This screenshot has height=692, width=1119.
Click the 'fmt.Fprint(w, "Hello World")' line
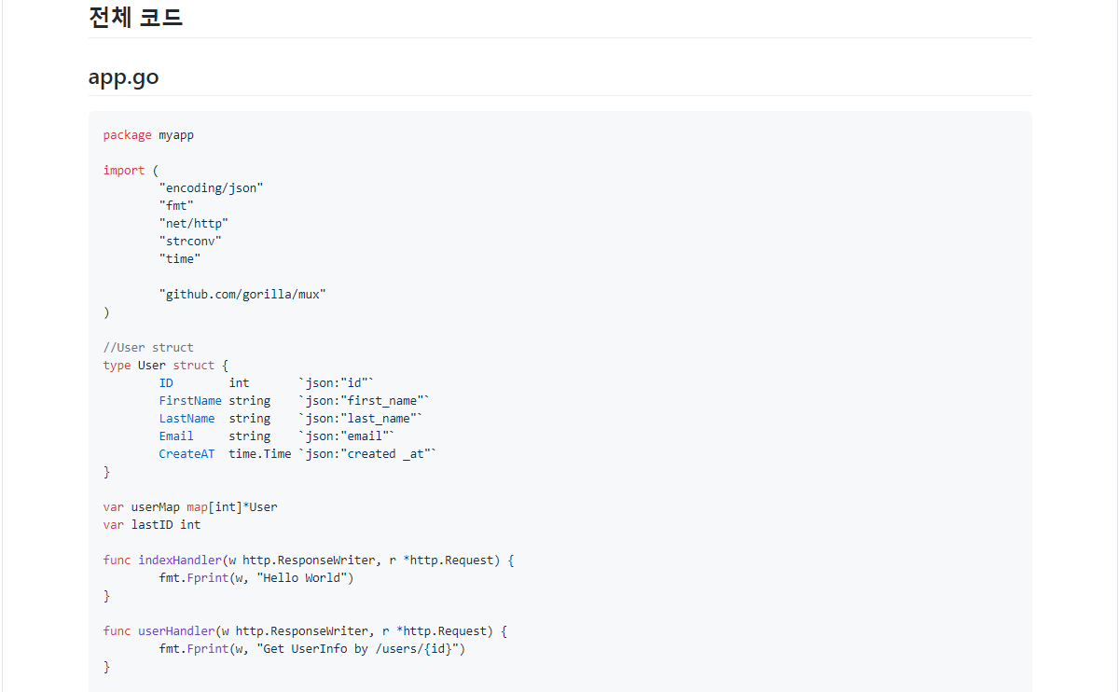point(256,578)
